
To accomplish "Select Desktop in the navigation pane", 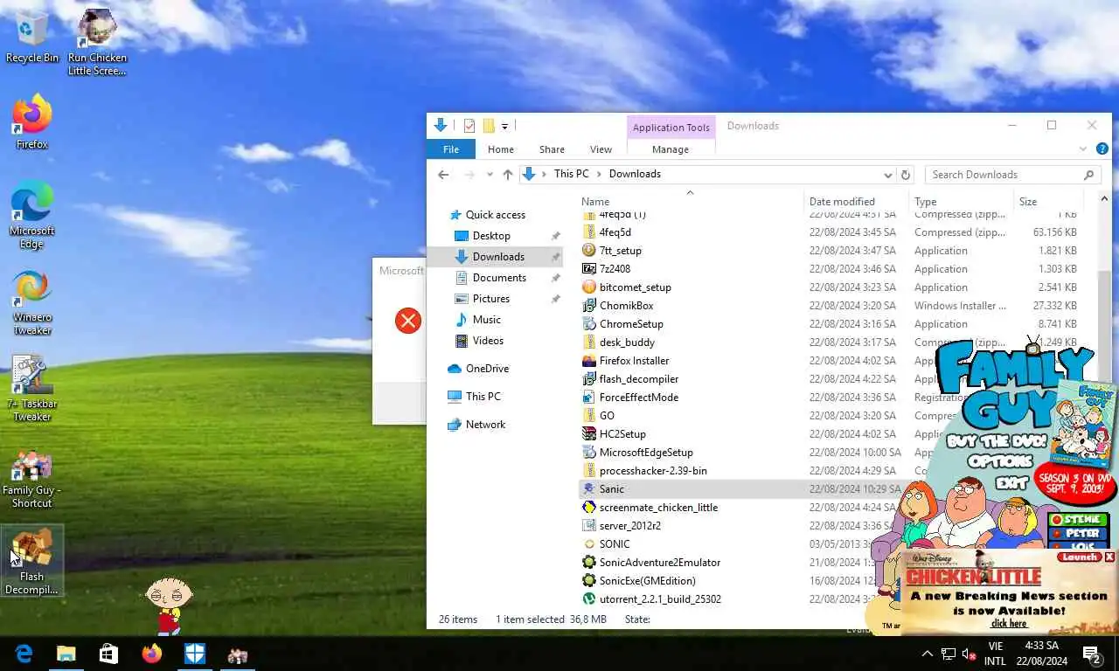I will click(491, 236).
